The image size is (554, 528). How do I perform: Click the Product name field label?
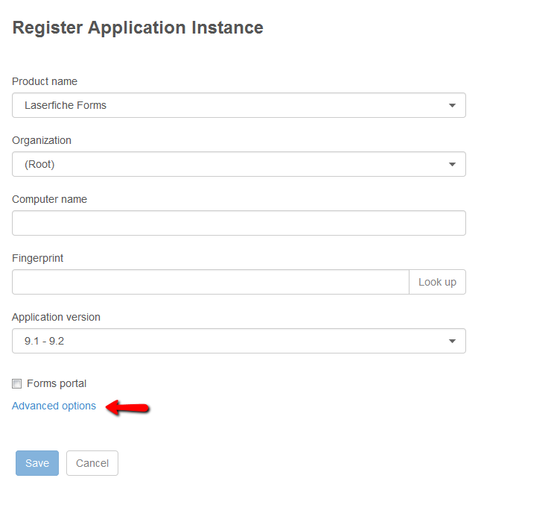tap(45, 81)
